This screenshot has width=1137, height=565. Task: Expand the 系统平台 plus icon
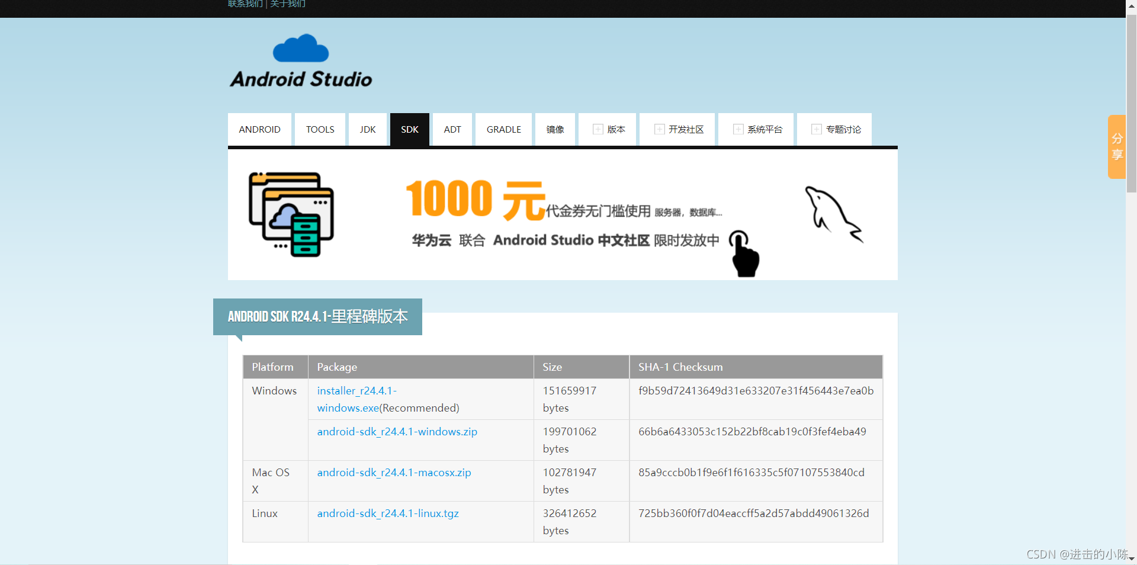(738, 129)
